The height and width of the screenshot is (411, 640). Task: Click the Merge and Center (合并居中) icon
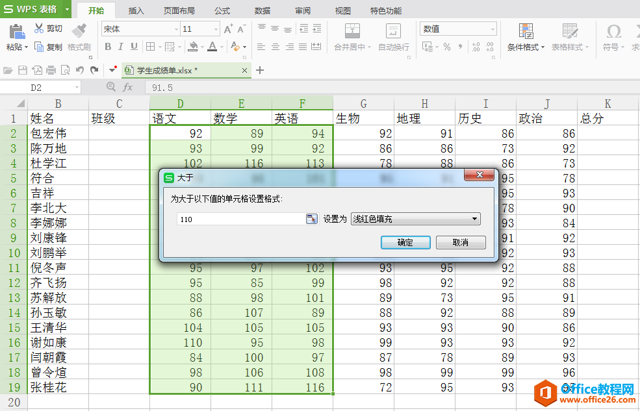pos(352,31)
